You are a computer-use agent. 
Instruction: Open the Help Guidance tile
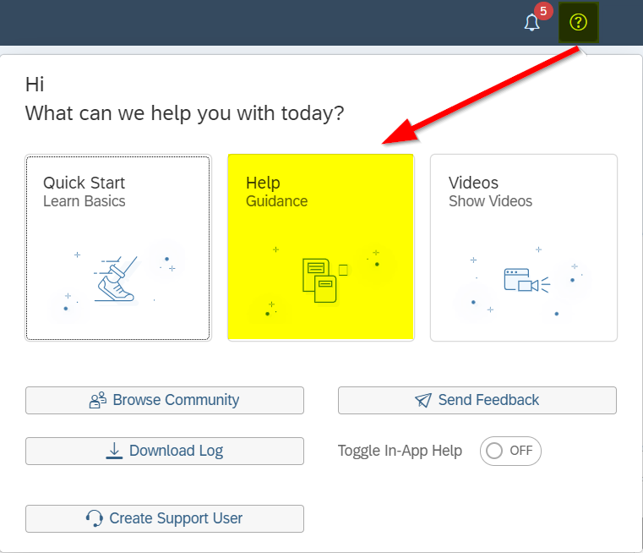[321, 248]
